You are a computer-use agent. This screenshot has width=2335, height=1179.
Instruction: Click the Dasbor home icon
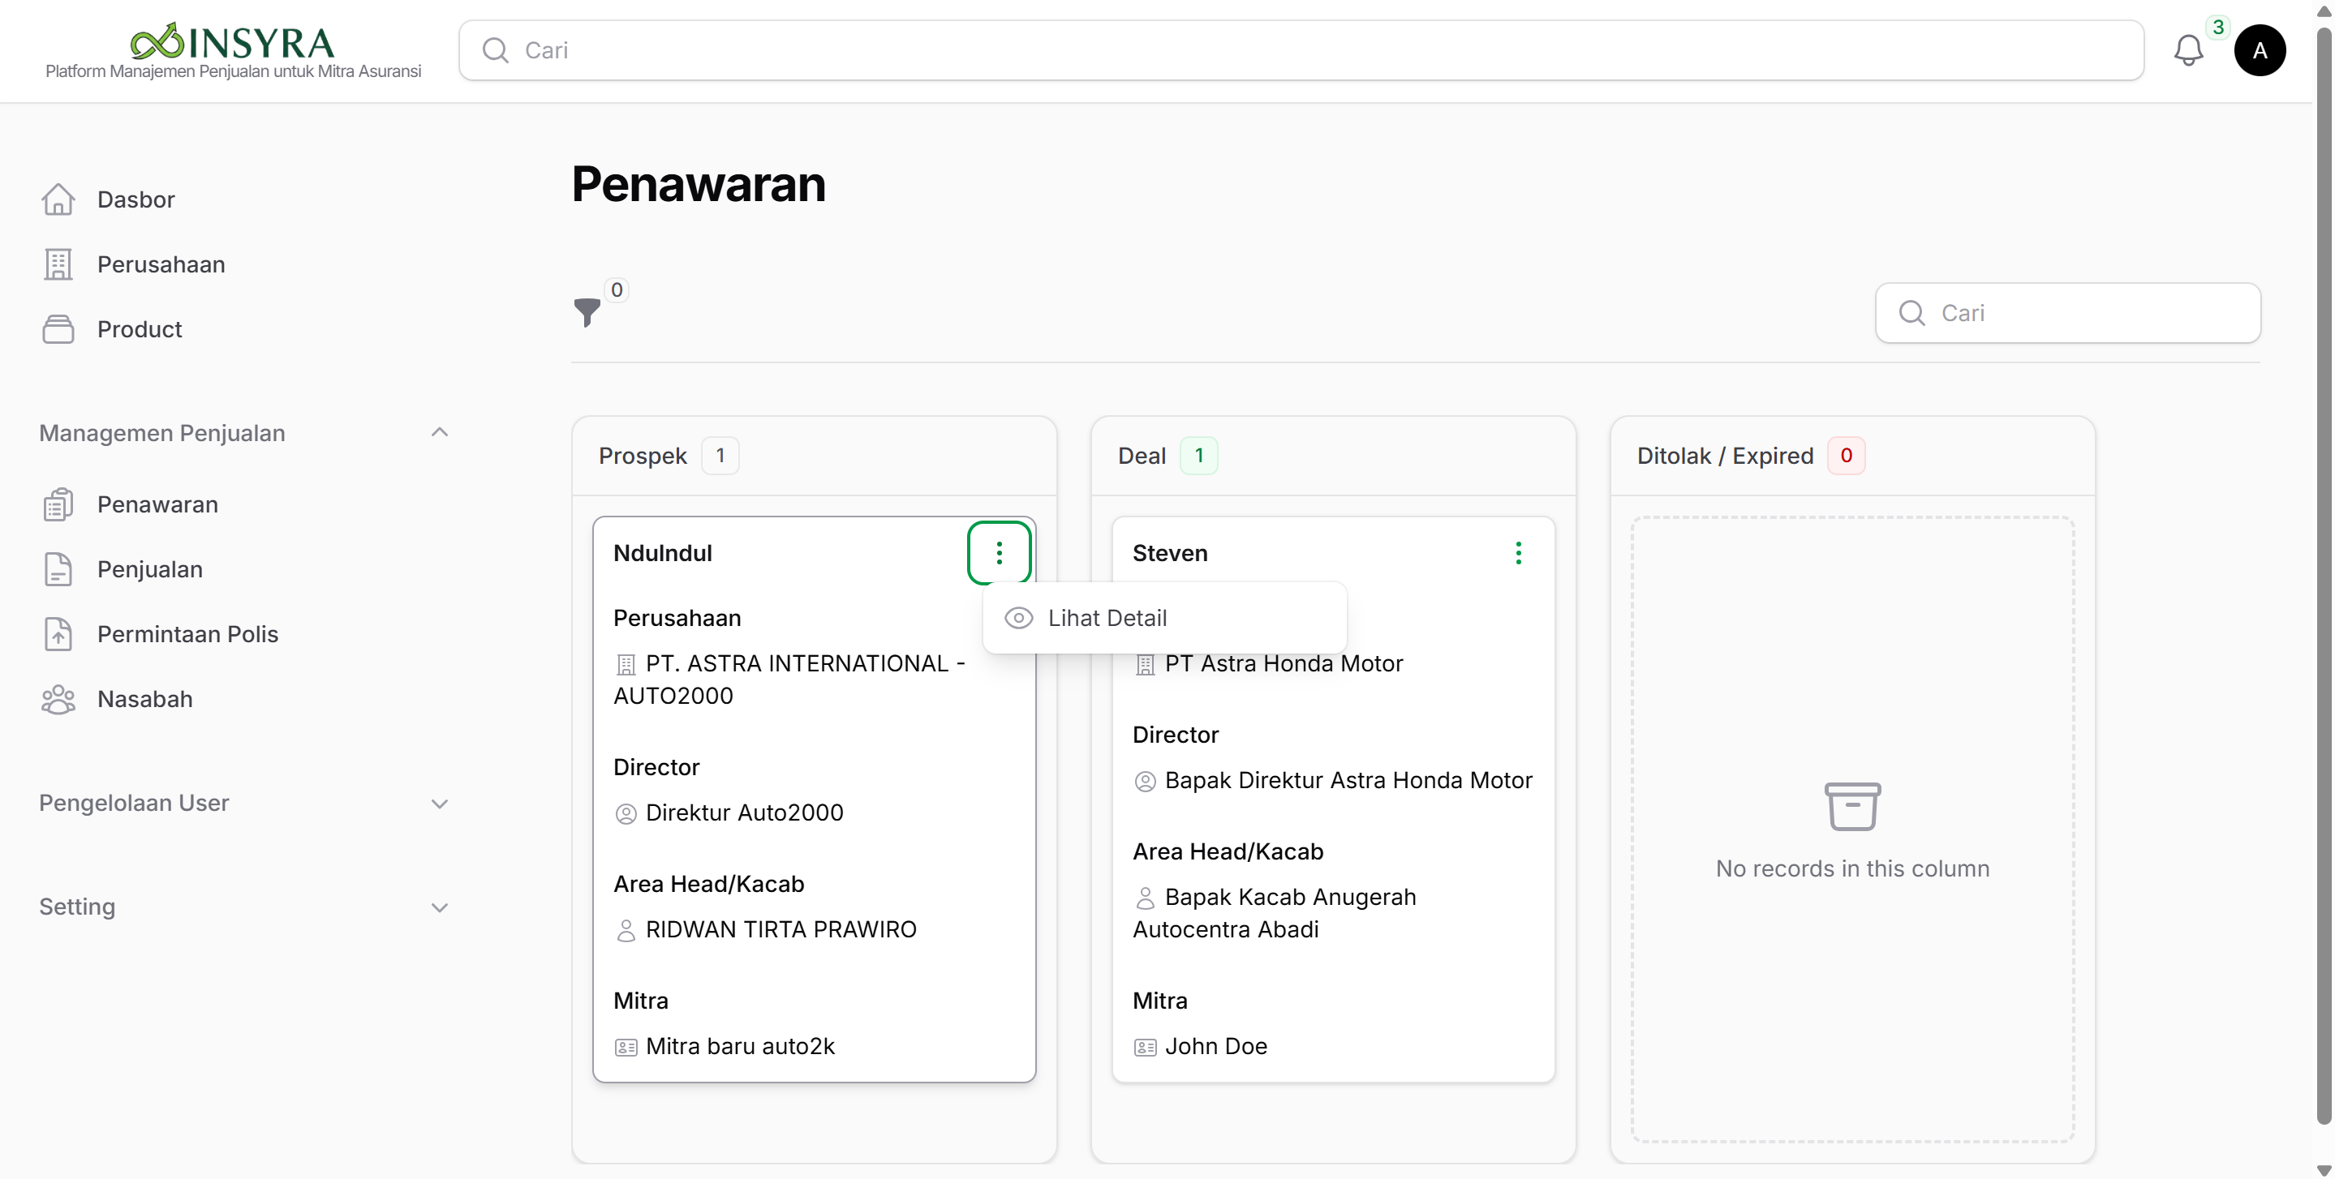(58, 199)
